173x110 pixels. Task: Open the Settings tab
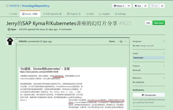coord(120,14)
